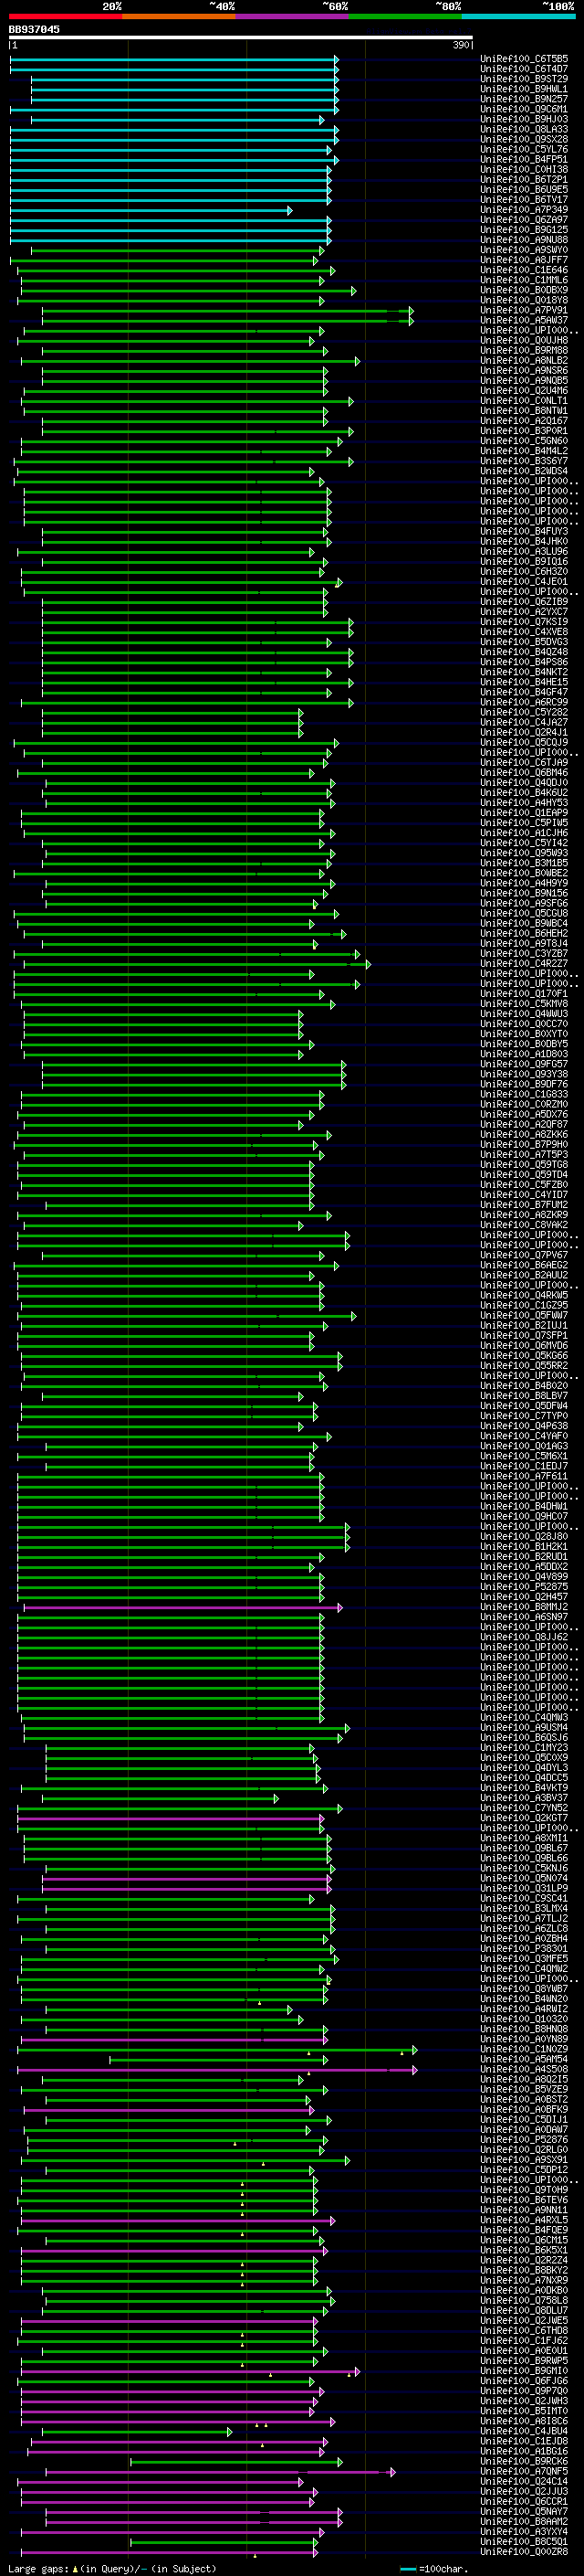Click the =100char. scale legend
This screenshot has height=2576, width=584.
436,2569
